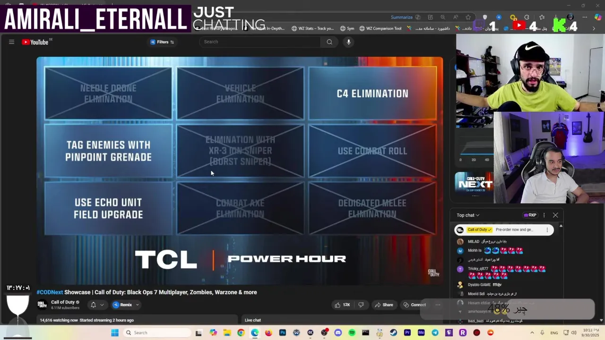
Task: Expand the bookmarks bar overflow chevron
Action: point(594,28)
